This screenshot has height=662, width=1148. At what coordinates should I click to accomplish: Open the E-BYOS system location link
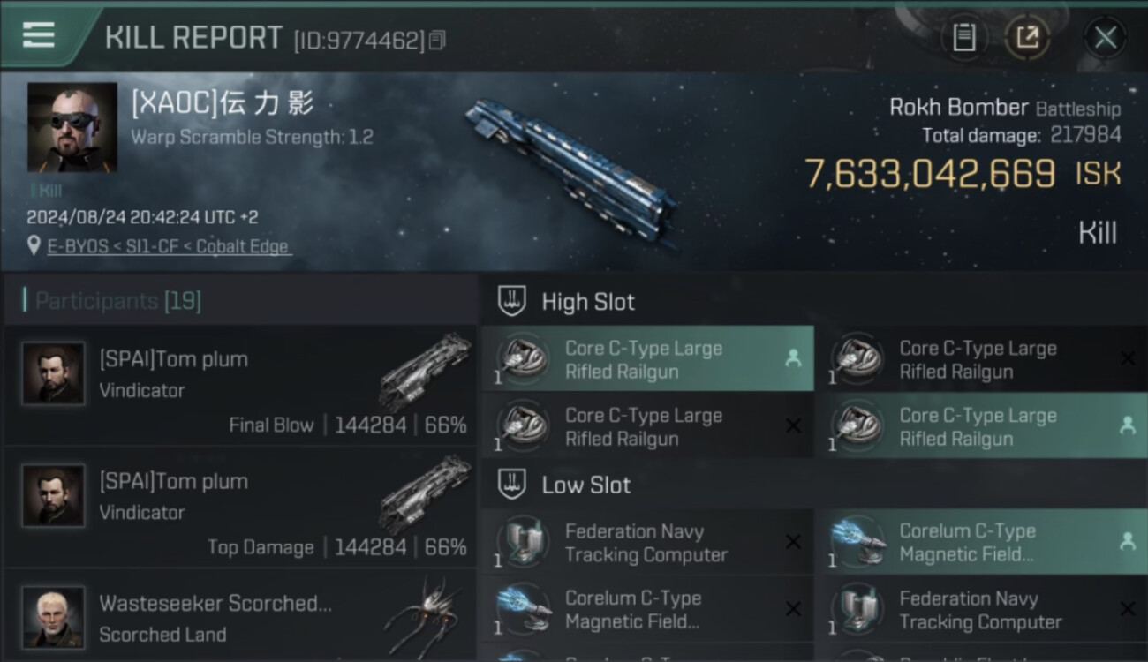coord(170,246)
